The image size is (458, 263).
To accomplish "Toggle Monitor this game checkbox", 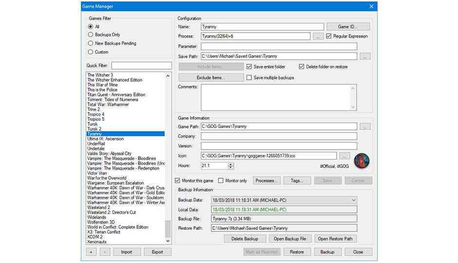I will (x=177, y=181).
